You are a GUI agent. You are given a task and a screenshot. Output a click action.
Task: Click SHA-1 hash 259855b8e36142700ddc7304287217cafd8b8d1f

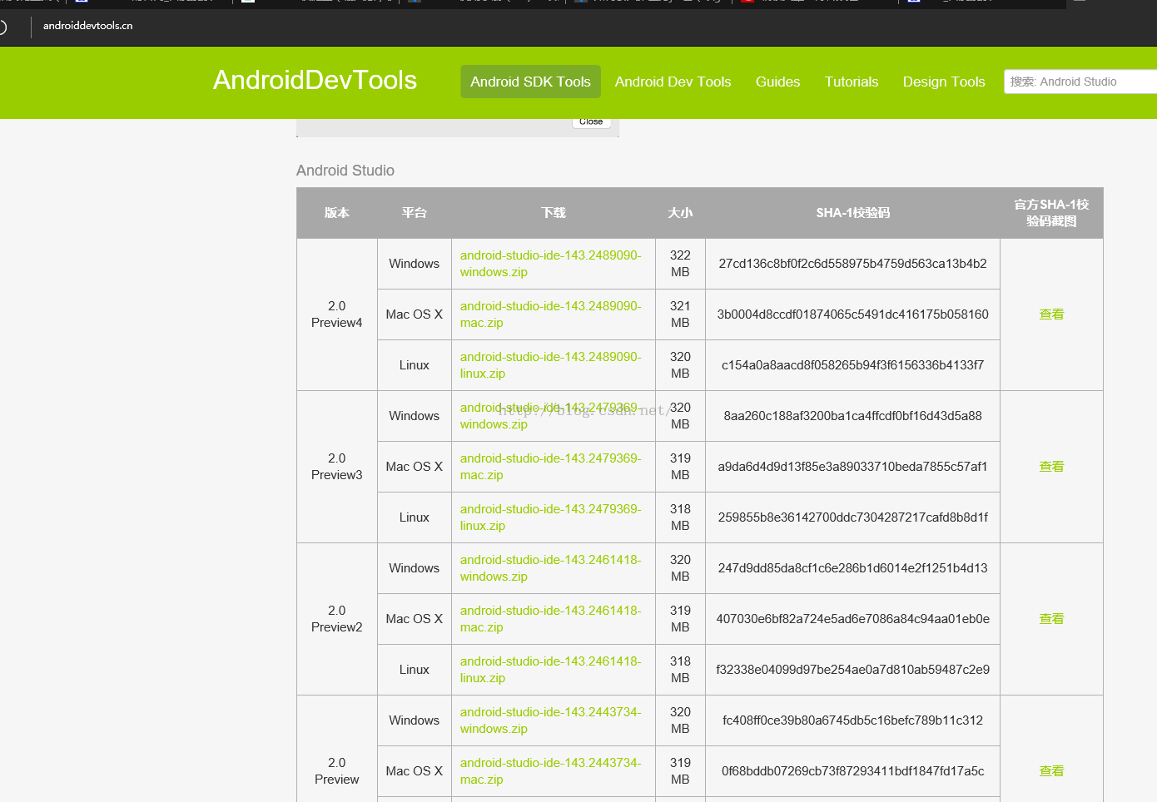pyautogui.click(x=852, y=517)
